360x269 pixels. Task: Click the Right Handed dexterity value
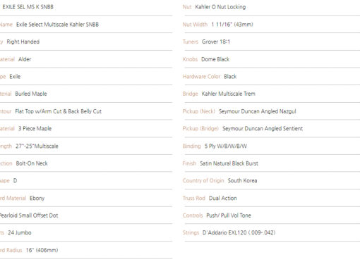(x=23, y=42)
